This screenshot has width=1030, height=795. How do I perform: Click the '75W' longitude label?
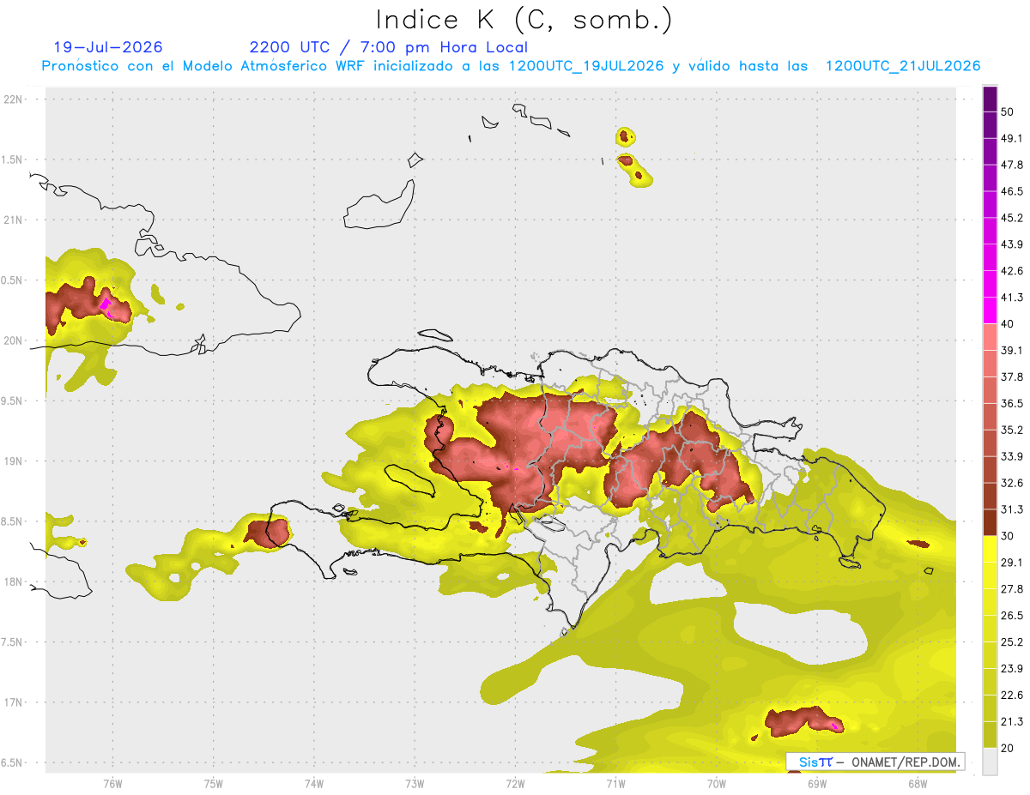pos(214,784)
